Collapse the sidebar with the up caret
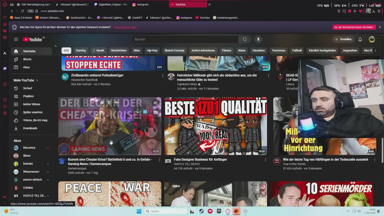Image resolution: width=384 pixels, height=216 pixels. click(x=55, y=46)
